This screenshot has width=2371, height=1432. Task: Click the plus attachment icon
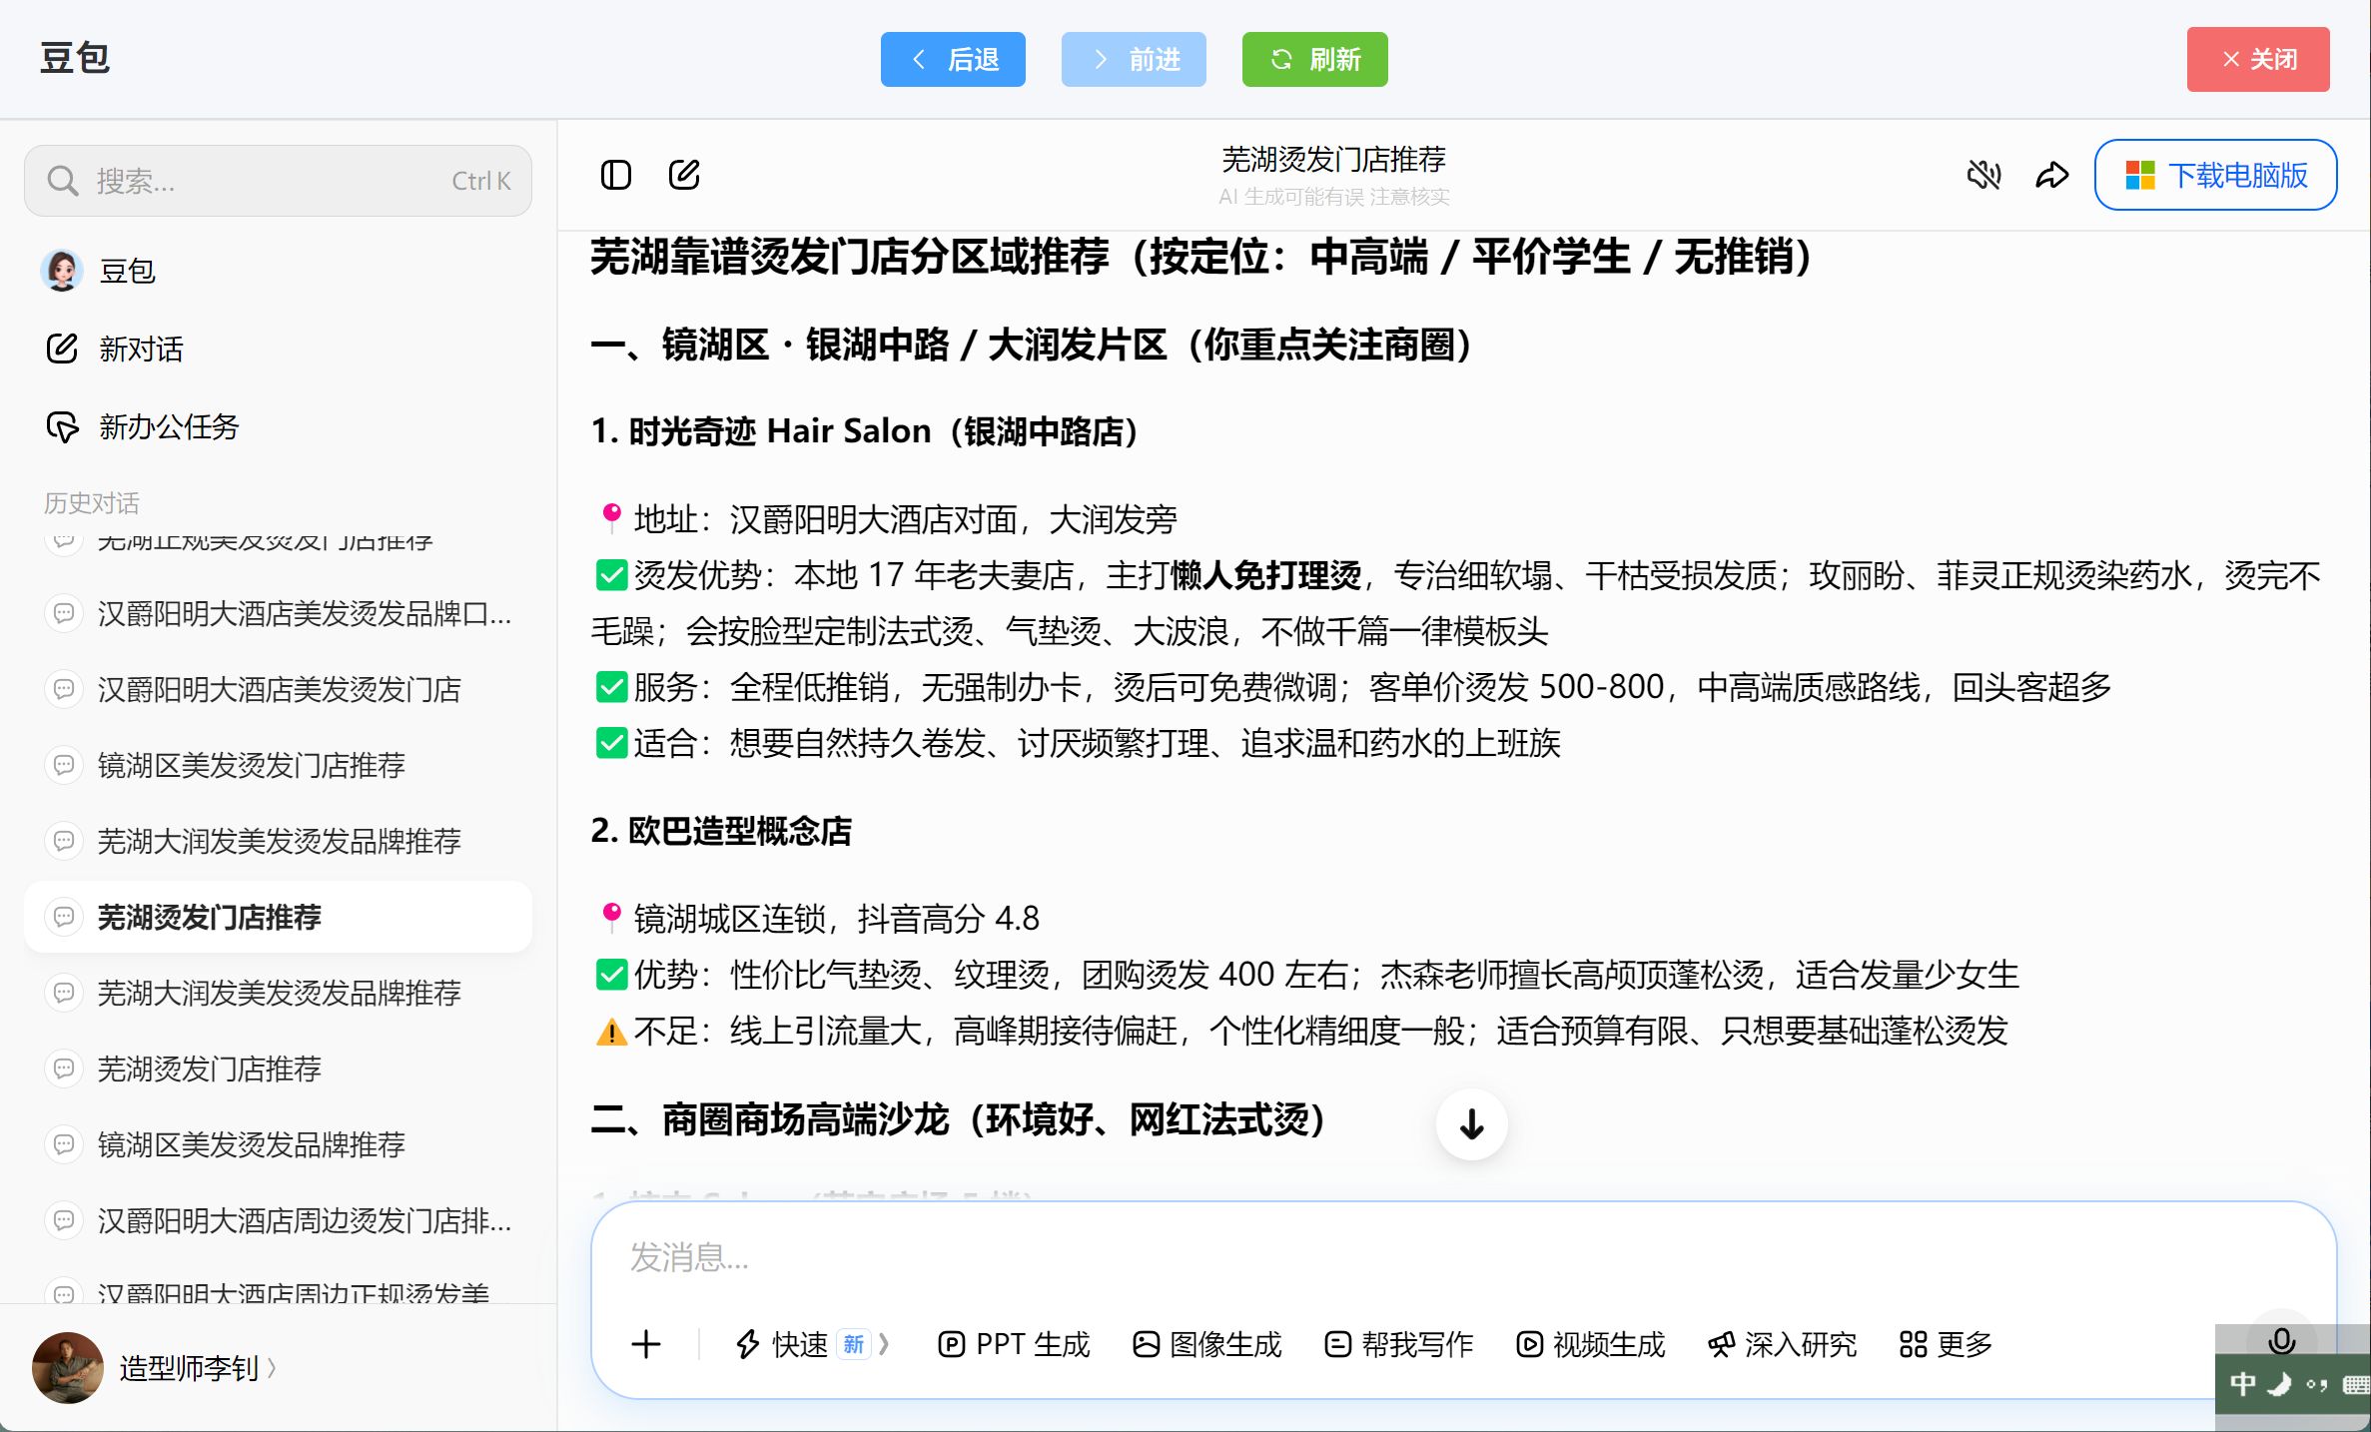646,1344
